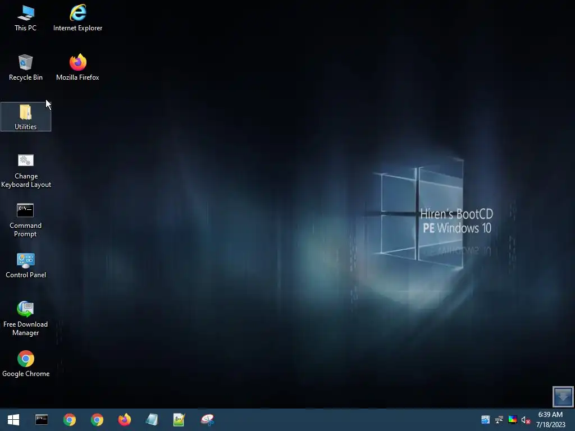The height and width of the screenshot is (431, 575).
Task: Open Control Panel desktop icon
Action: (26, 265)
